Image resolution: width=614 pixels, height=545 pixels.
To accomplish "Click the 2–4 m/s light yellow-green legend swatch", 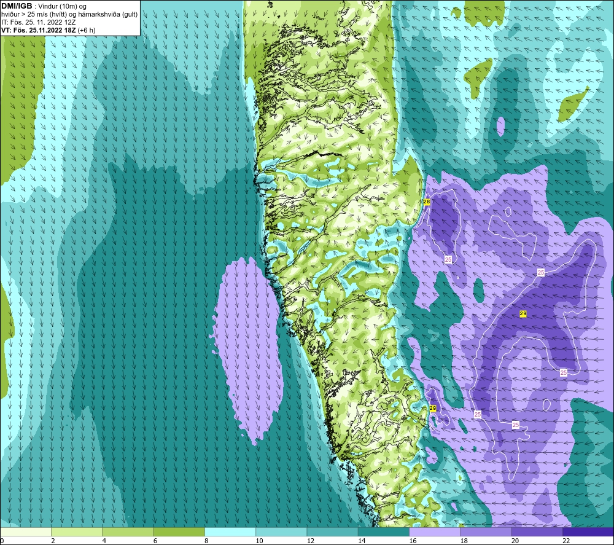I will (x=77, y=531).
